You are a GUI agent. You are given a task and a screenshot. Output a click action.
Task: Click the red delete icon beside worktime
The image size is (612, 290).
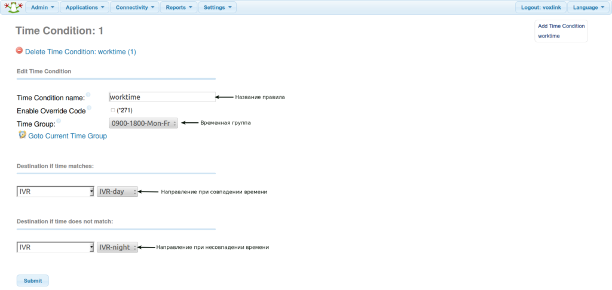point(19,50)
